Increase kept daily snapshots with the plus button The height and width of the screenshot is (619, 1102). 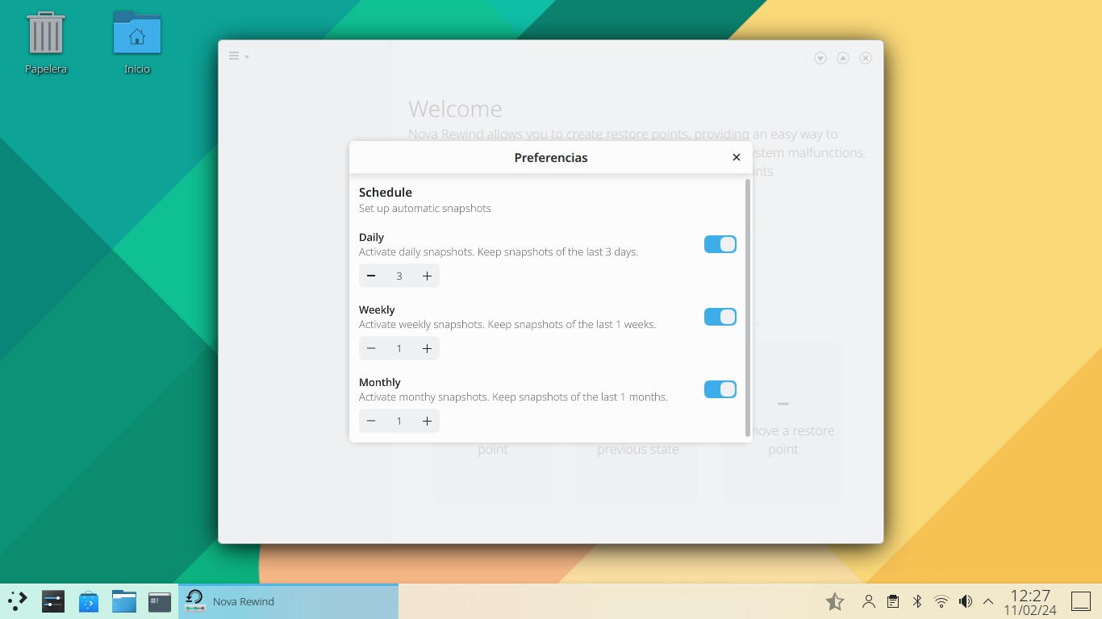click(x=427, y=276)
